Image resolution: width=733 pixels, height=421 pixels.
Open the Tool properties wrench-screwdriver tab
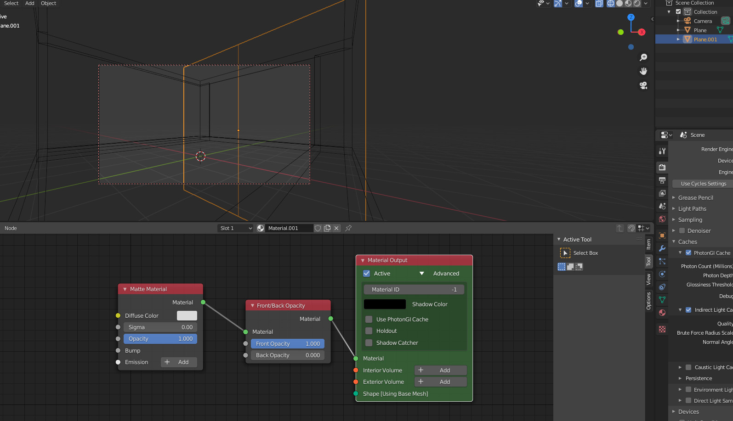[662, 151]
